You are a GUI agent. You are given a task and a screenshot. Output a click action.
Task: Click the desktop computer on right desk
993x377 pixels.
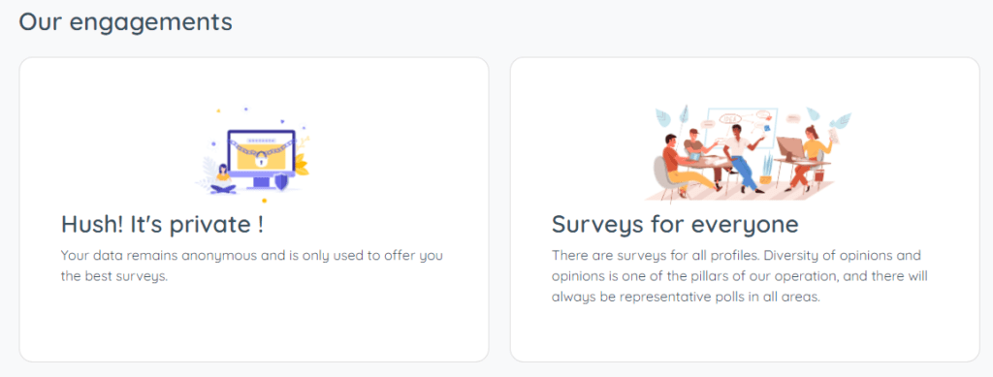click(789, 149)
